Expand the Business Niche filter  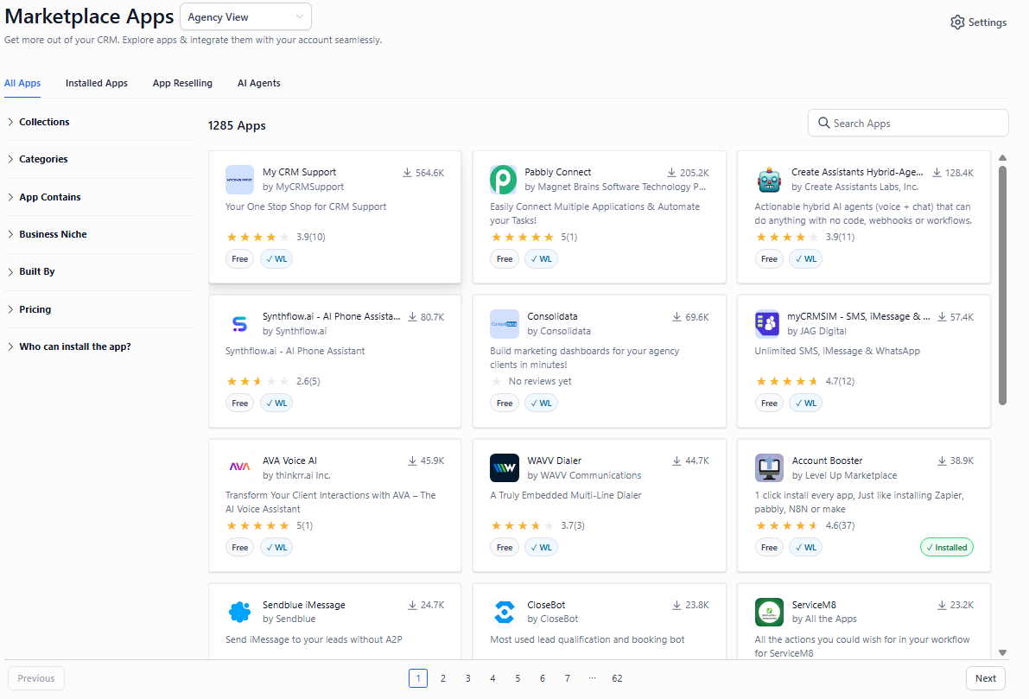(x=99, y=234)
